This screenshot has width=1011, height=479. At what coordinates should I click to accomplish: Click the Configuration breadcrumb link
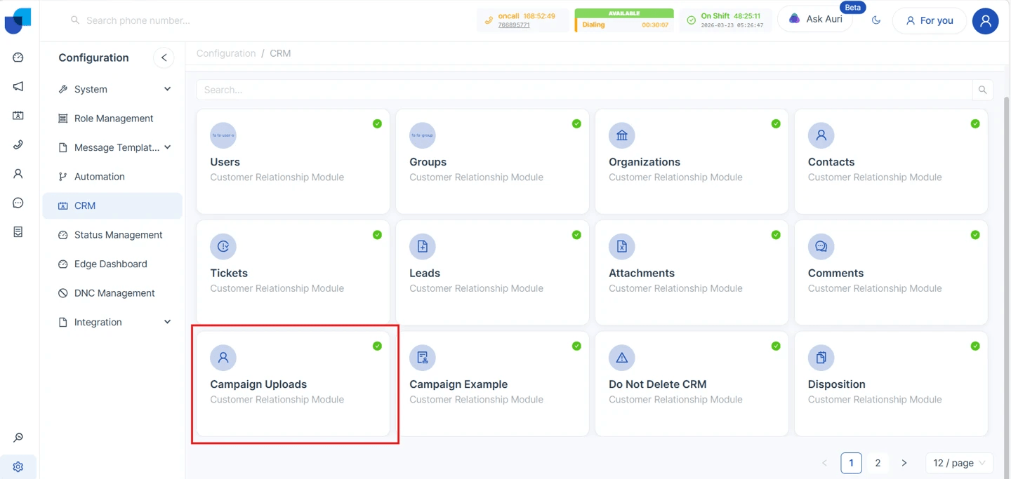click(x=226, y=53)
